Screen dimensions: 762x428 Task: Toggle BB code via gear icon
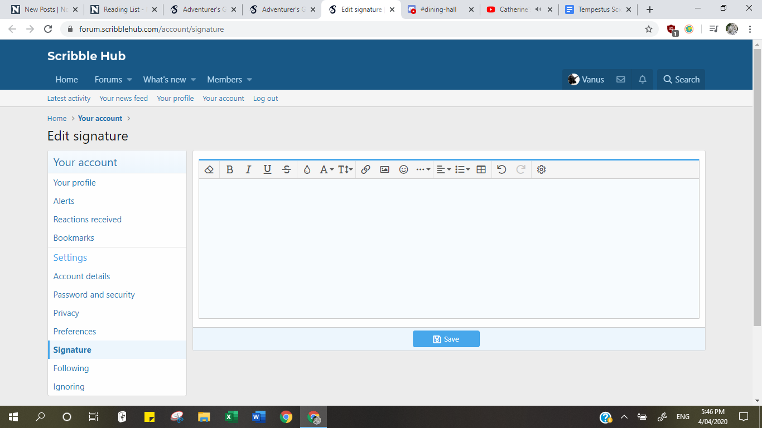point(541,169)
